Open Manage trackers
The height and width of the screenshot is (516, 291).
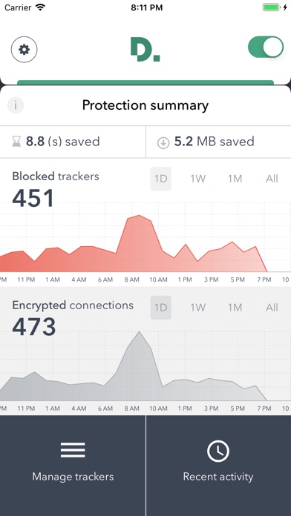(73, 466)
